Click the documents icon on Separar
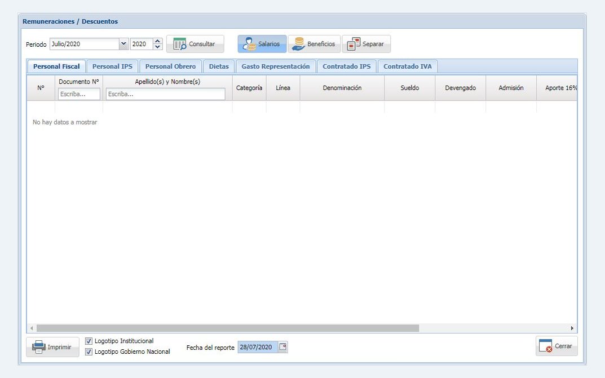Viewport: 605px width, 378px height. tap(354, 44)
